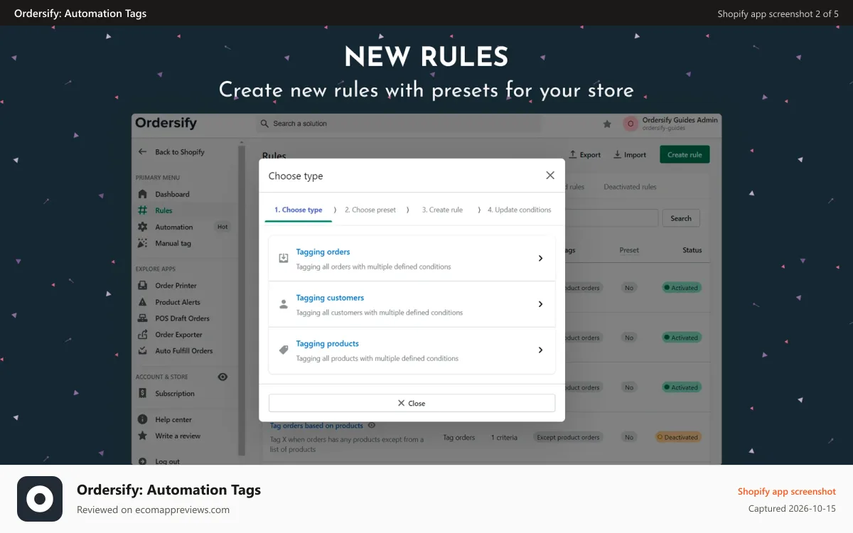Click the 1 criteria cell
This screenshot has width=853, height=533.
pyautogui.click(x=504, y=438)
